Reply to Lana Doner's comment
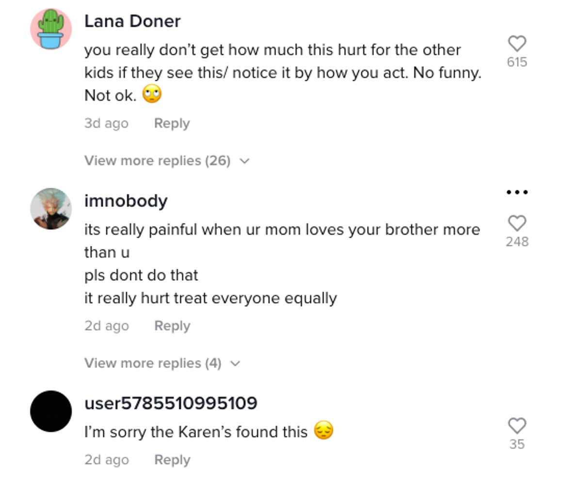The width and height of the screenshot is (562, 484). [172, 123]
